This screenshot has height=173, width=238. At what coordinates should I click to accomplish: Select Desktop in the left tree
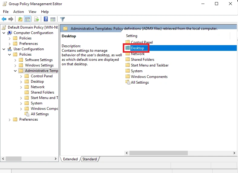point(37,82)
